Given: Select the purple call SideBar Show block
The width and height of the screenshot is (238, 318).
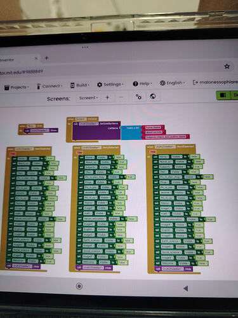Looking at the screenshot, I should [41, 130].
